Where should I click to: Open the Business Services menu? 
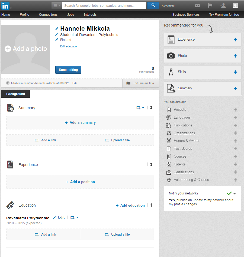click(x=186, y=15)
